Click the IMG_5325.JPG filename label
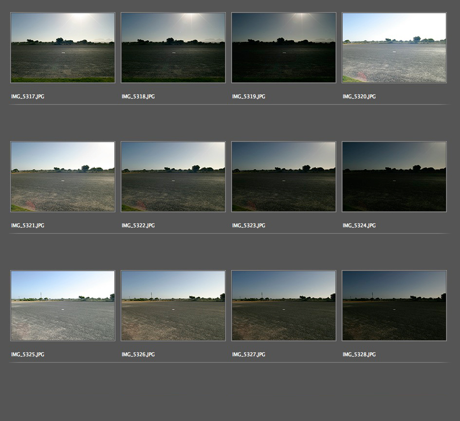The height and width of the screenshot is (421, 460). (x=28, y=355)
